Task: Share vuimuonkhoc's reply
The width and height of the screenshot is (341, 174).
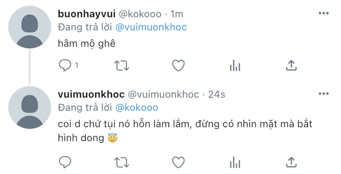Action: pos(291,162)
